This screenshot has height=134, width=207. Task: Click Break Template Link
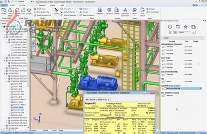tap(42, 15)
